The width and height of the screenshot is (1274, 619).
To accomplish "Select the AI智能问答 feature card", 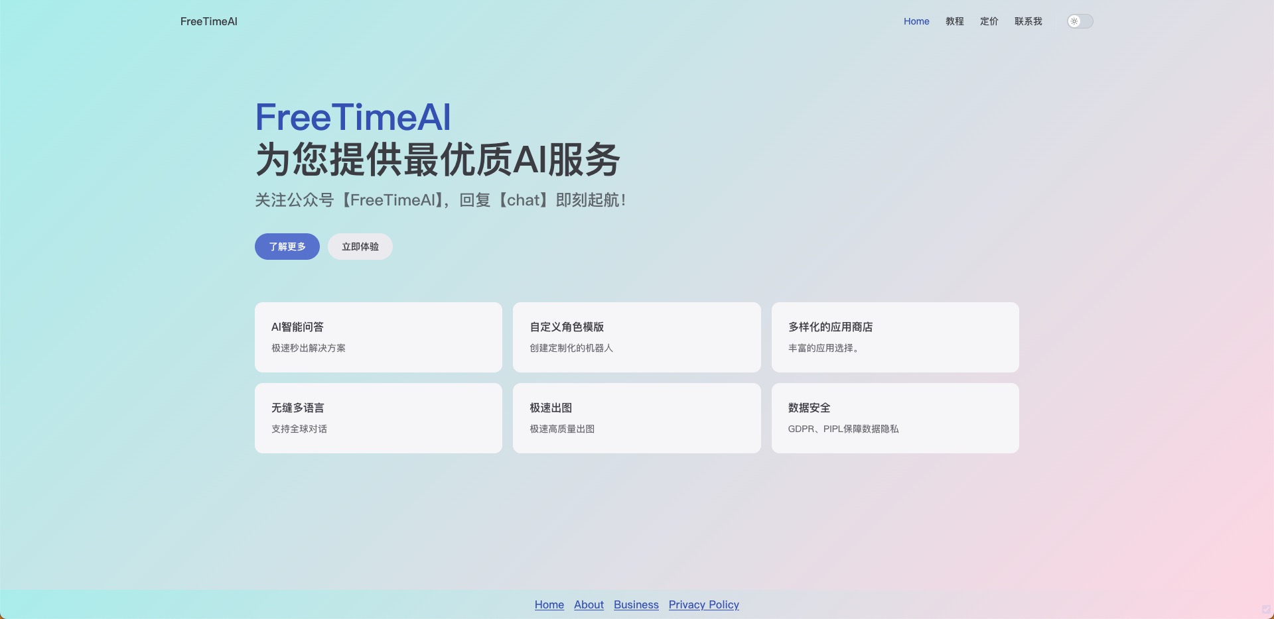I will click(x=378, y=337).
